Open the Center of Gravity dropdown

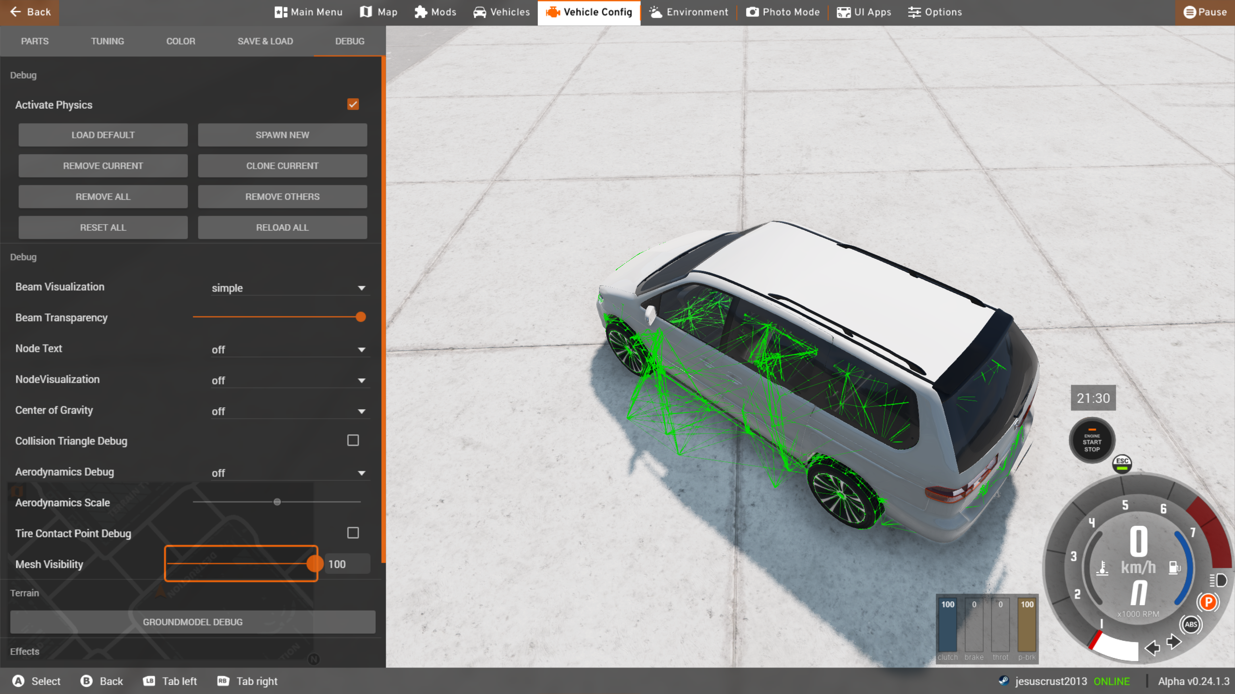click(289, 412)
